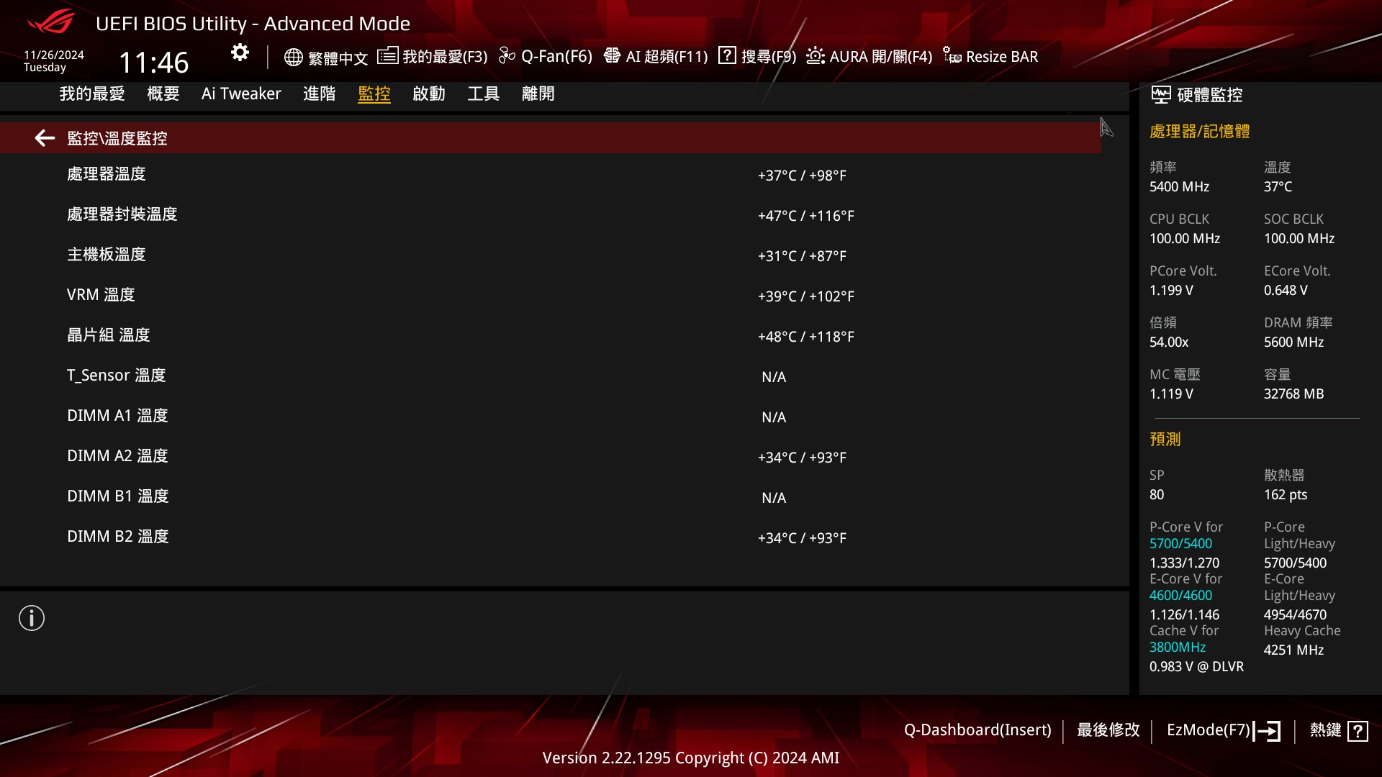Click the +31°C / +87°F value
Image resolution: width=1382 pixels, height=777 pixels.
(802, 256)
